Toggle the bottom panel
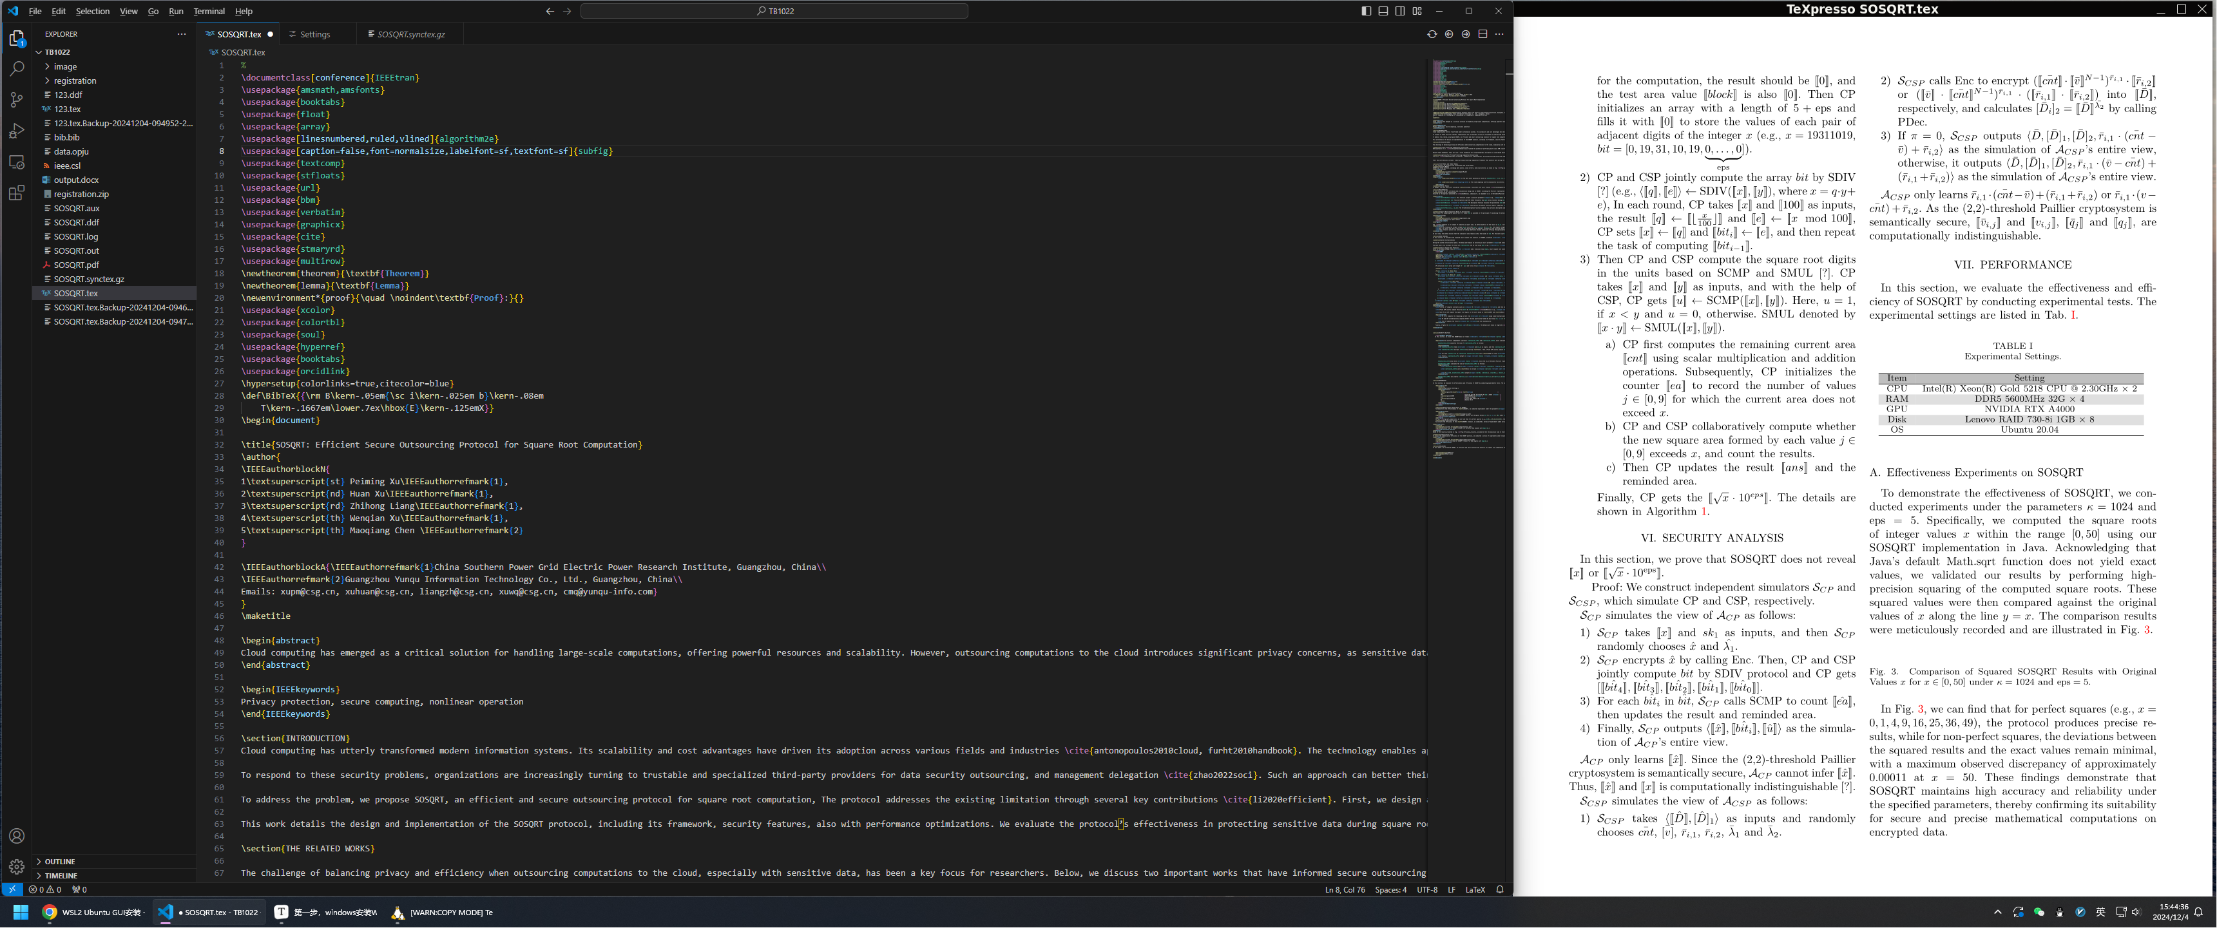The height and width of the screenshot is (928, 2217). click(1383, 11)
